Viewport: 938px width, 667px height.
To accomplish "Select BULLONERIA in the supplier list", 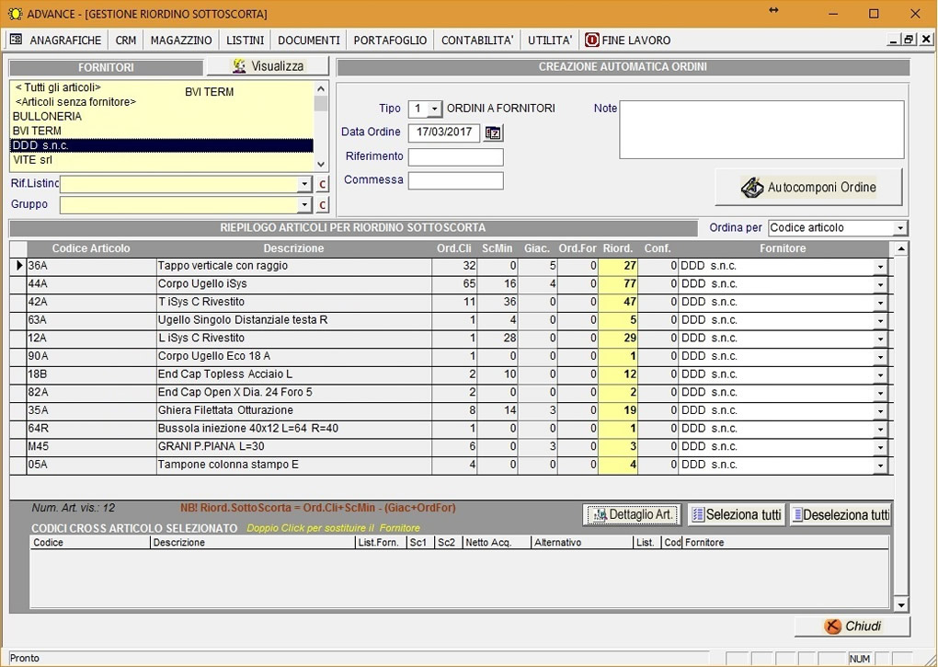I will tap(47, 117).
